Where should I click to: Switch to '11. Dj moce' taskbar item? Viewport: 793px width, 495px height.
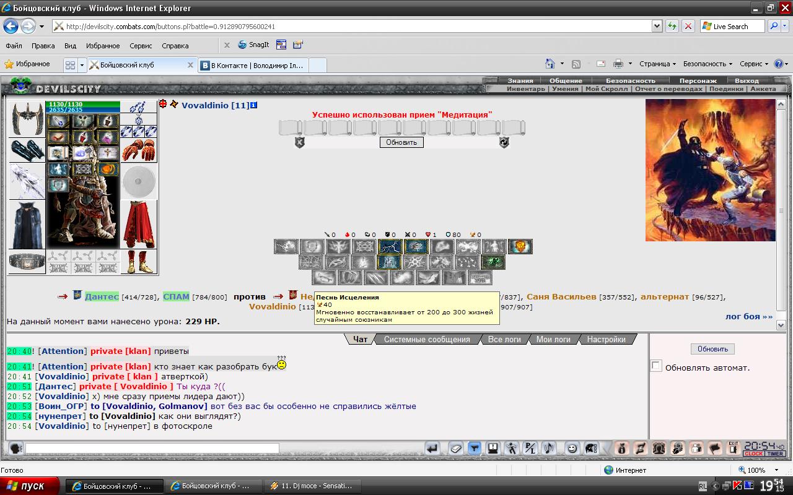pos(313,486)
